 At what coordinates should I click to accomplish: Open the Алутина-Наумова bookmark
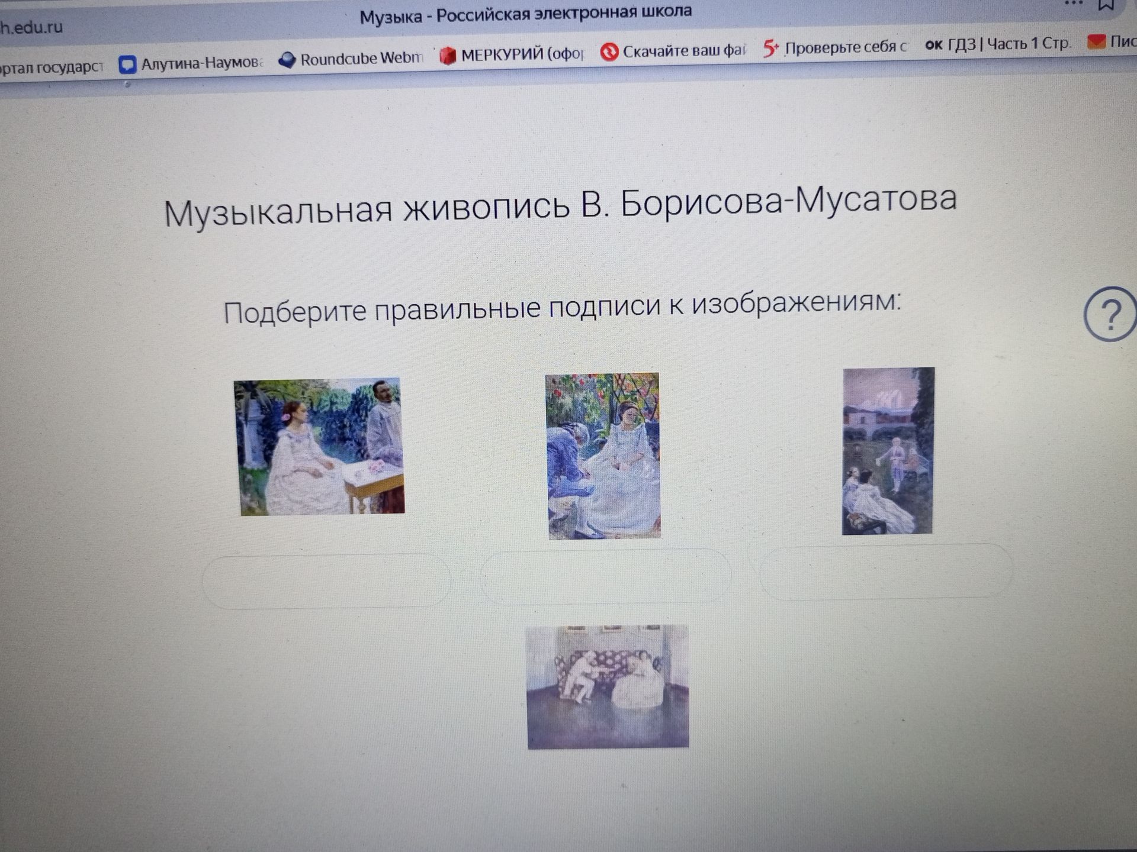(x=191, y=63)
